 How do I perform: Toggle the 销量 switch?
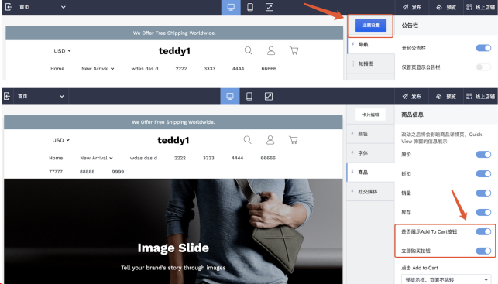tap(483, 193)
